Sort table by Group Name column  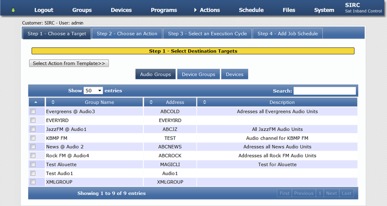click(x=95, y=102)
